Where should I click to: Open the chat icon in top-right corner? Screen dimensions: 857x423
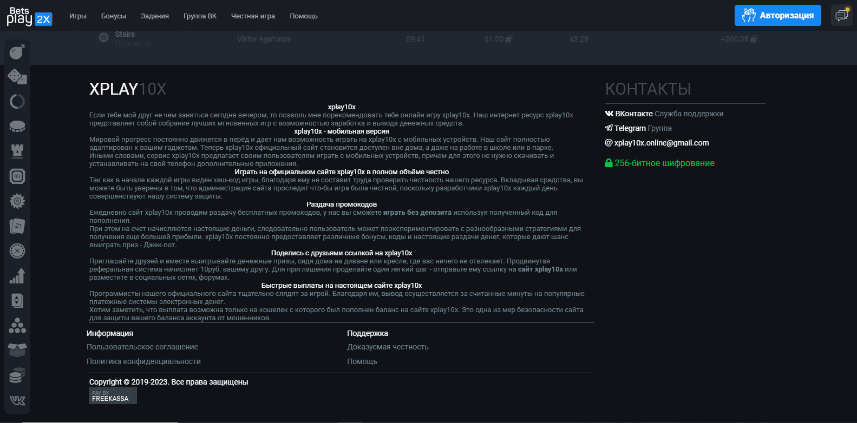tap(841, 15)
